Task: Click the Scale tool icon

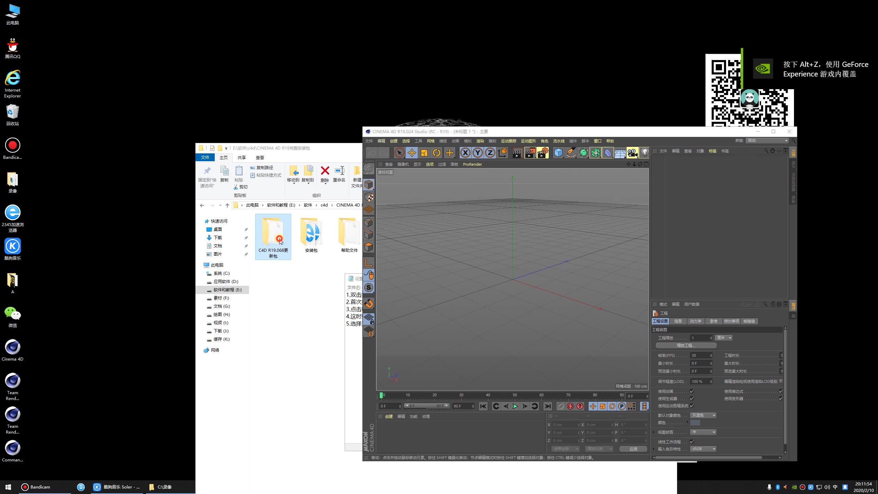Action: (x=424, y=153)
